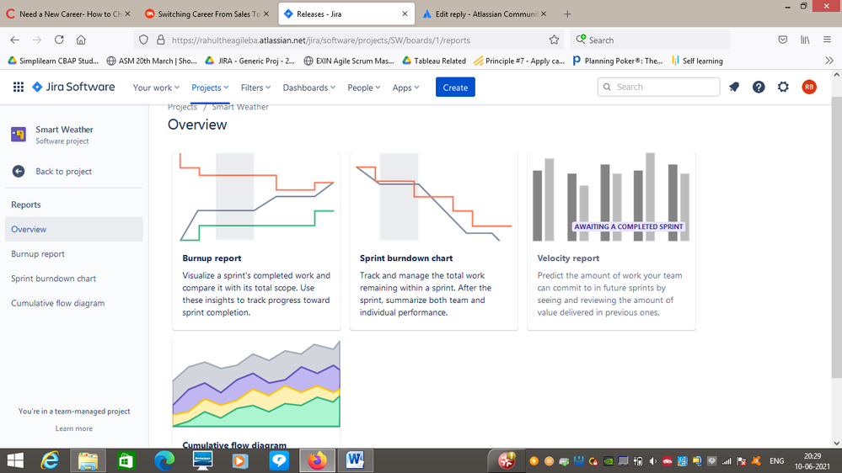Open the Cumulative flow diagram card

256,394
